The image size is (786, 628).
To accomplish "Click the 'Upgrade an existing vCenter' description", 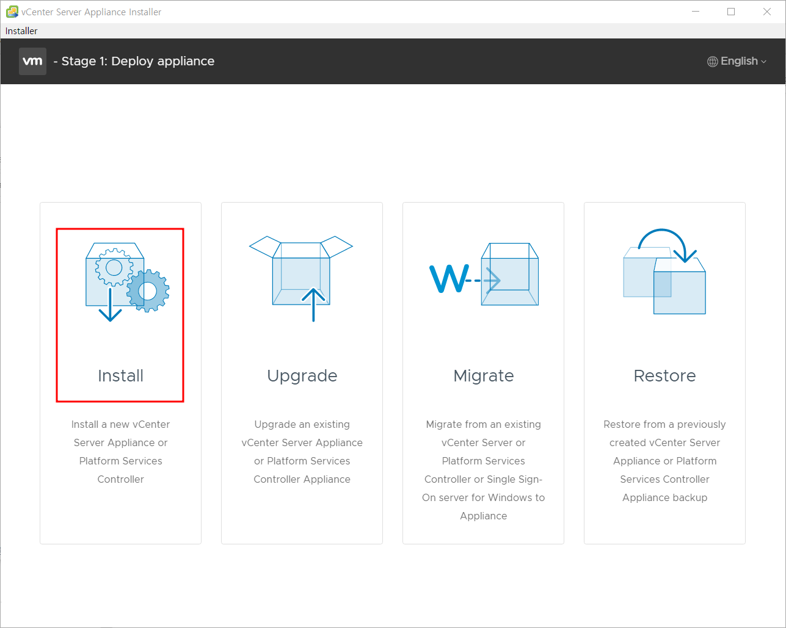I will 302,452.
